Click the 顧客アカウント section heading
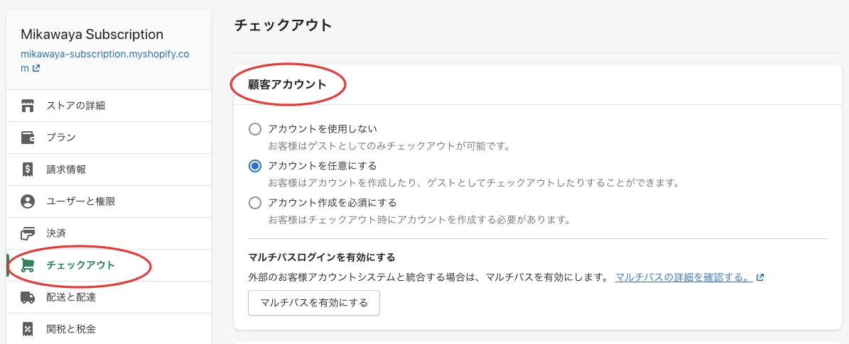Viewport: 849px width, 344px height. (287, 84)
